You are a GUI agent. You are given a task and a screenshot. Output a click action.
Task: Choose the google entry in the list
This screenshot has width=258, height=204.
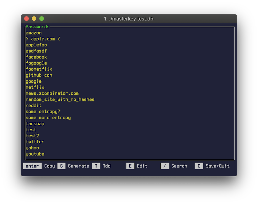coord(34,81)
